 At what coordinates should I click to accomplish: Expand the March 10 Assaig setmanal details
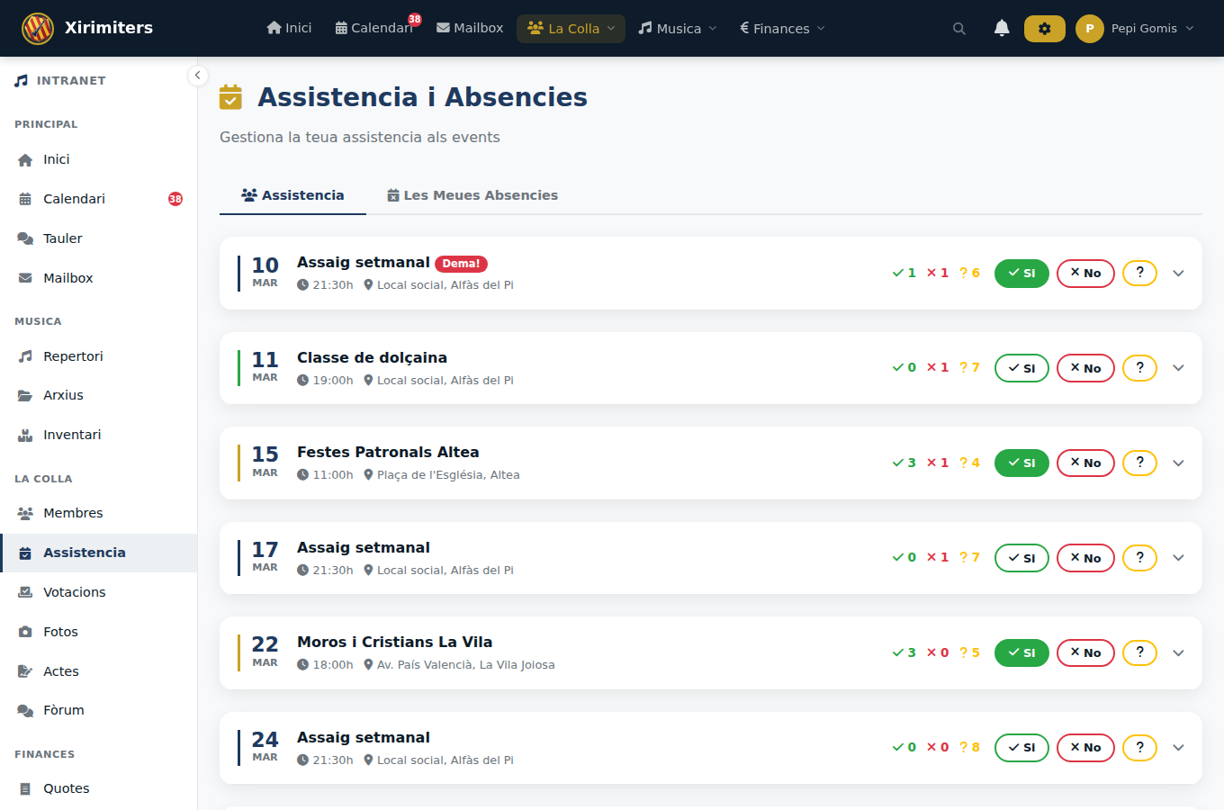tap(1178, 274)
